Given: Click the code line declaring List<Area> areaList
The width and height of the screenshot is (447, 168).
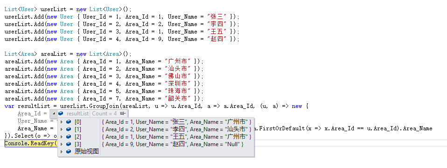Looking at the screenshot, I should 68,54.
